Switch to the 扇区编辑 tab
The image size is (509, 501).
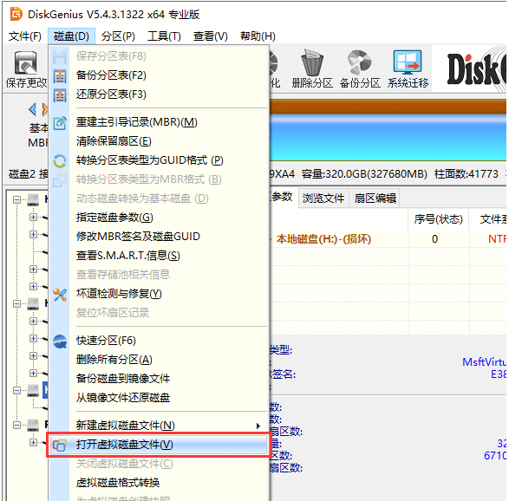375,198
